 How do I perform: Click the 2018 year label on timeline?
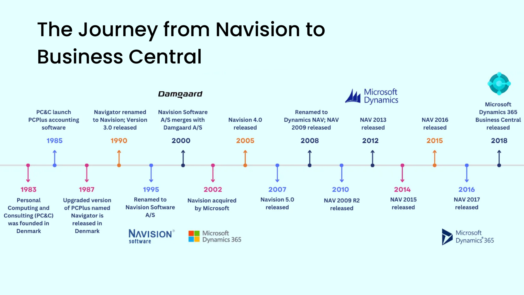point(499,140)
